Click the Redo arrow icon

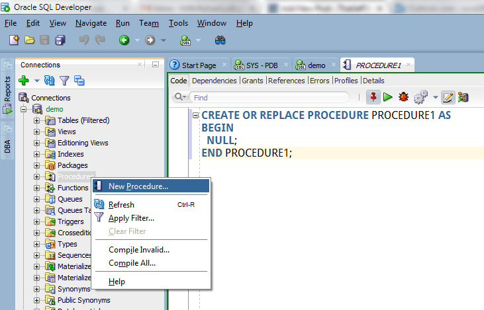click(x=100, y=40)
